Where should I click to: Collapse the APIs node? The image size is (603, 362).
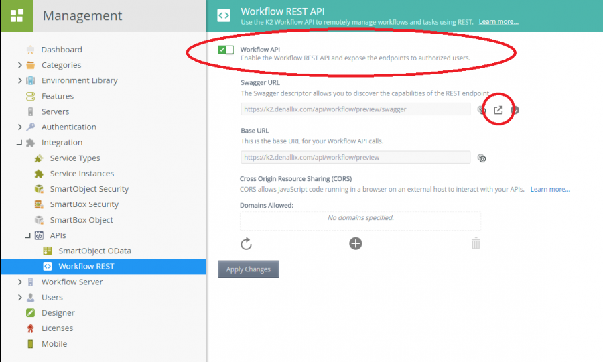(27, 235)
